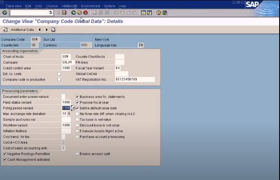Click the Find Next icon
Image resolution: width=280 pixels, height=180 pixels.
[107, 13]
